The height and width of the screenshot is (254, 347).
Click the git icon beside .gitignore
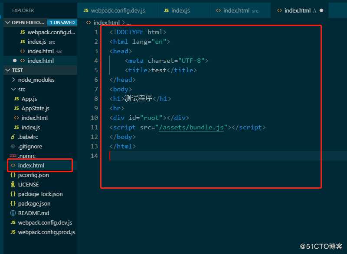point(13,146)
